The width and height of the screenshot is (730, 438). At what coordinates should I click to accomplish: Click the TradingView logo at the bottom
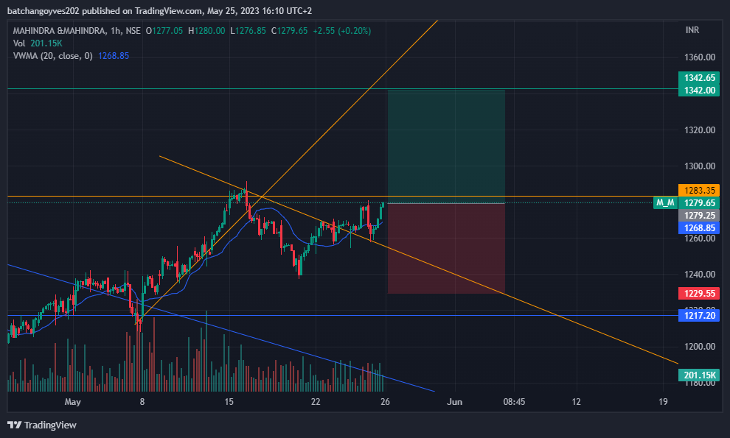coord(42,425)
